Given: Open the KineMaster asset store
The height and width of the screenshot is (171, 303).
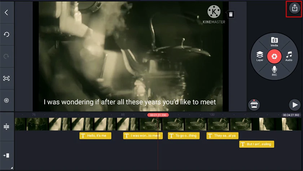Looking at the screenshot, I should (x=254, y=105).
